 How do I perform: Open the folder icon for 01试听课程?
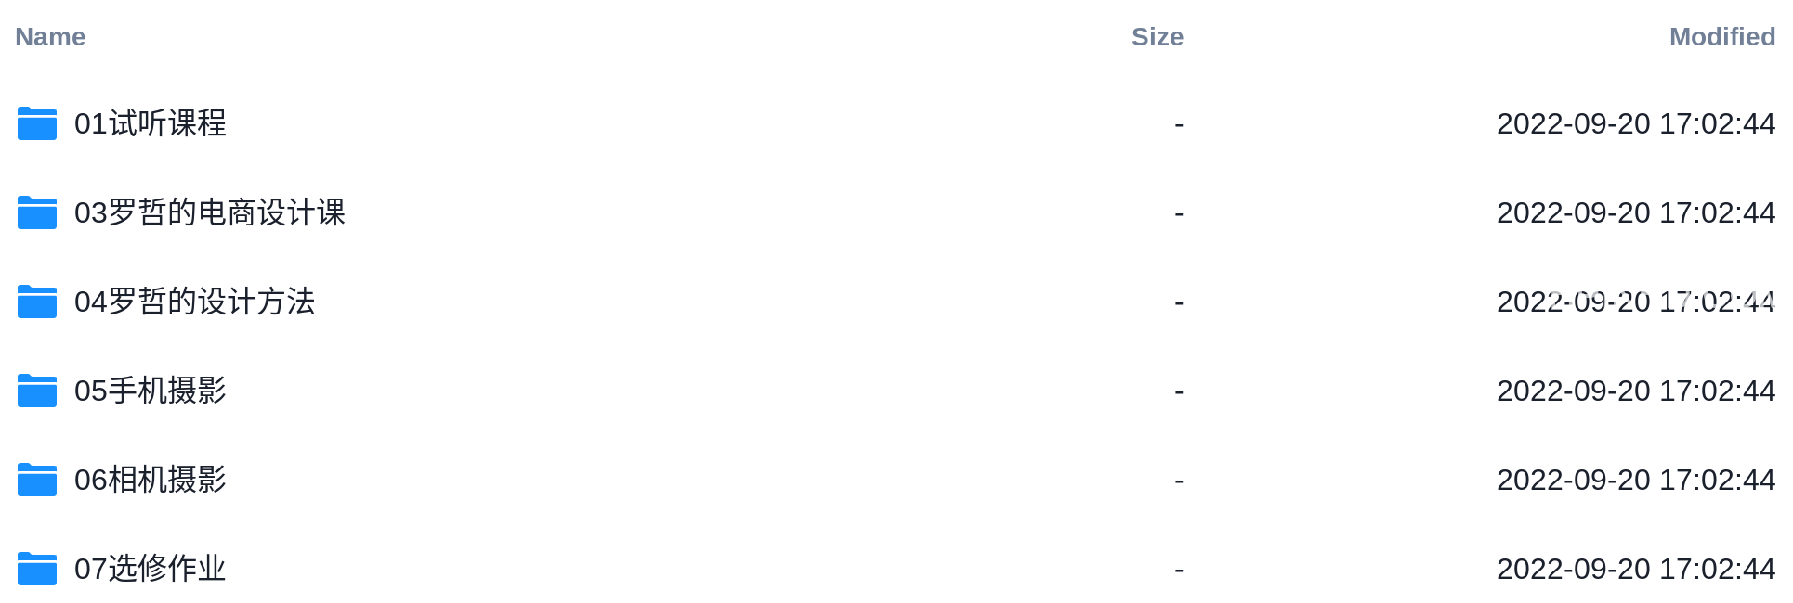(x=37, y=123)
